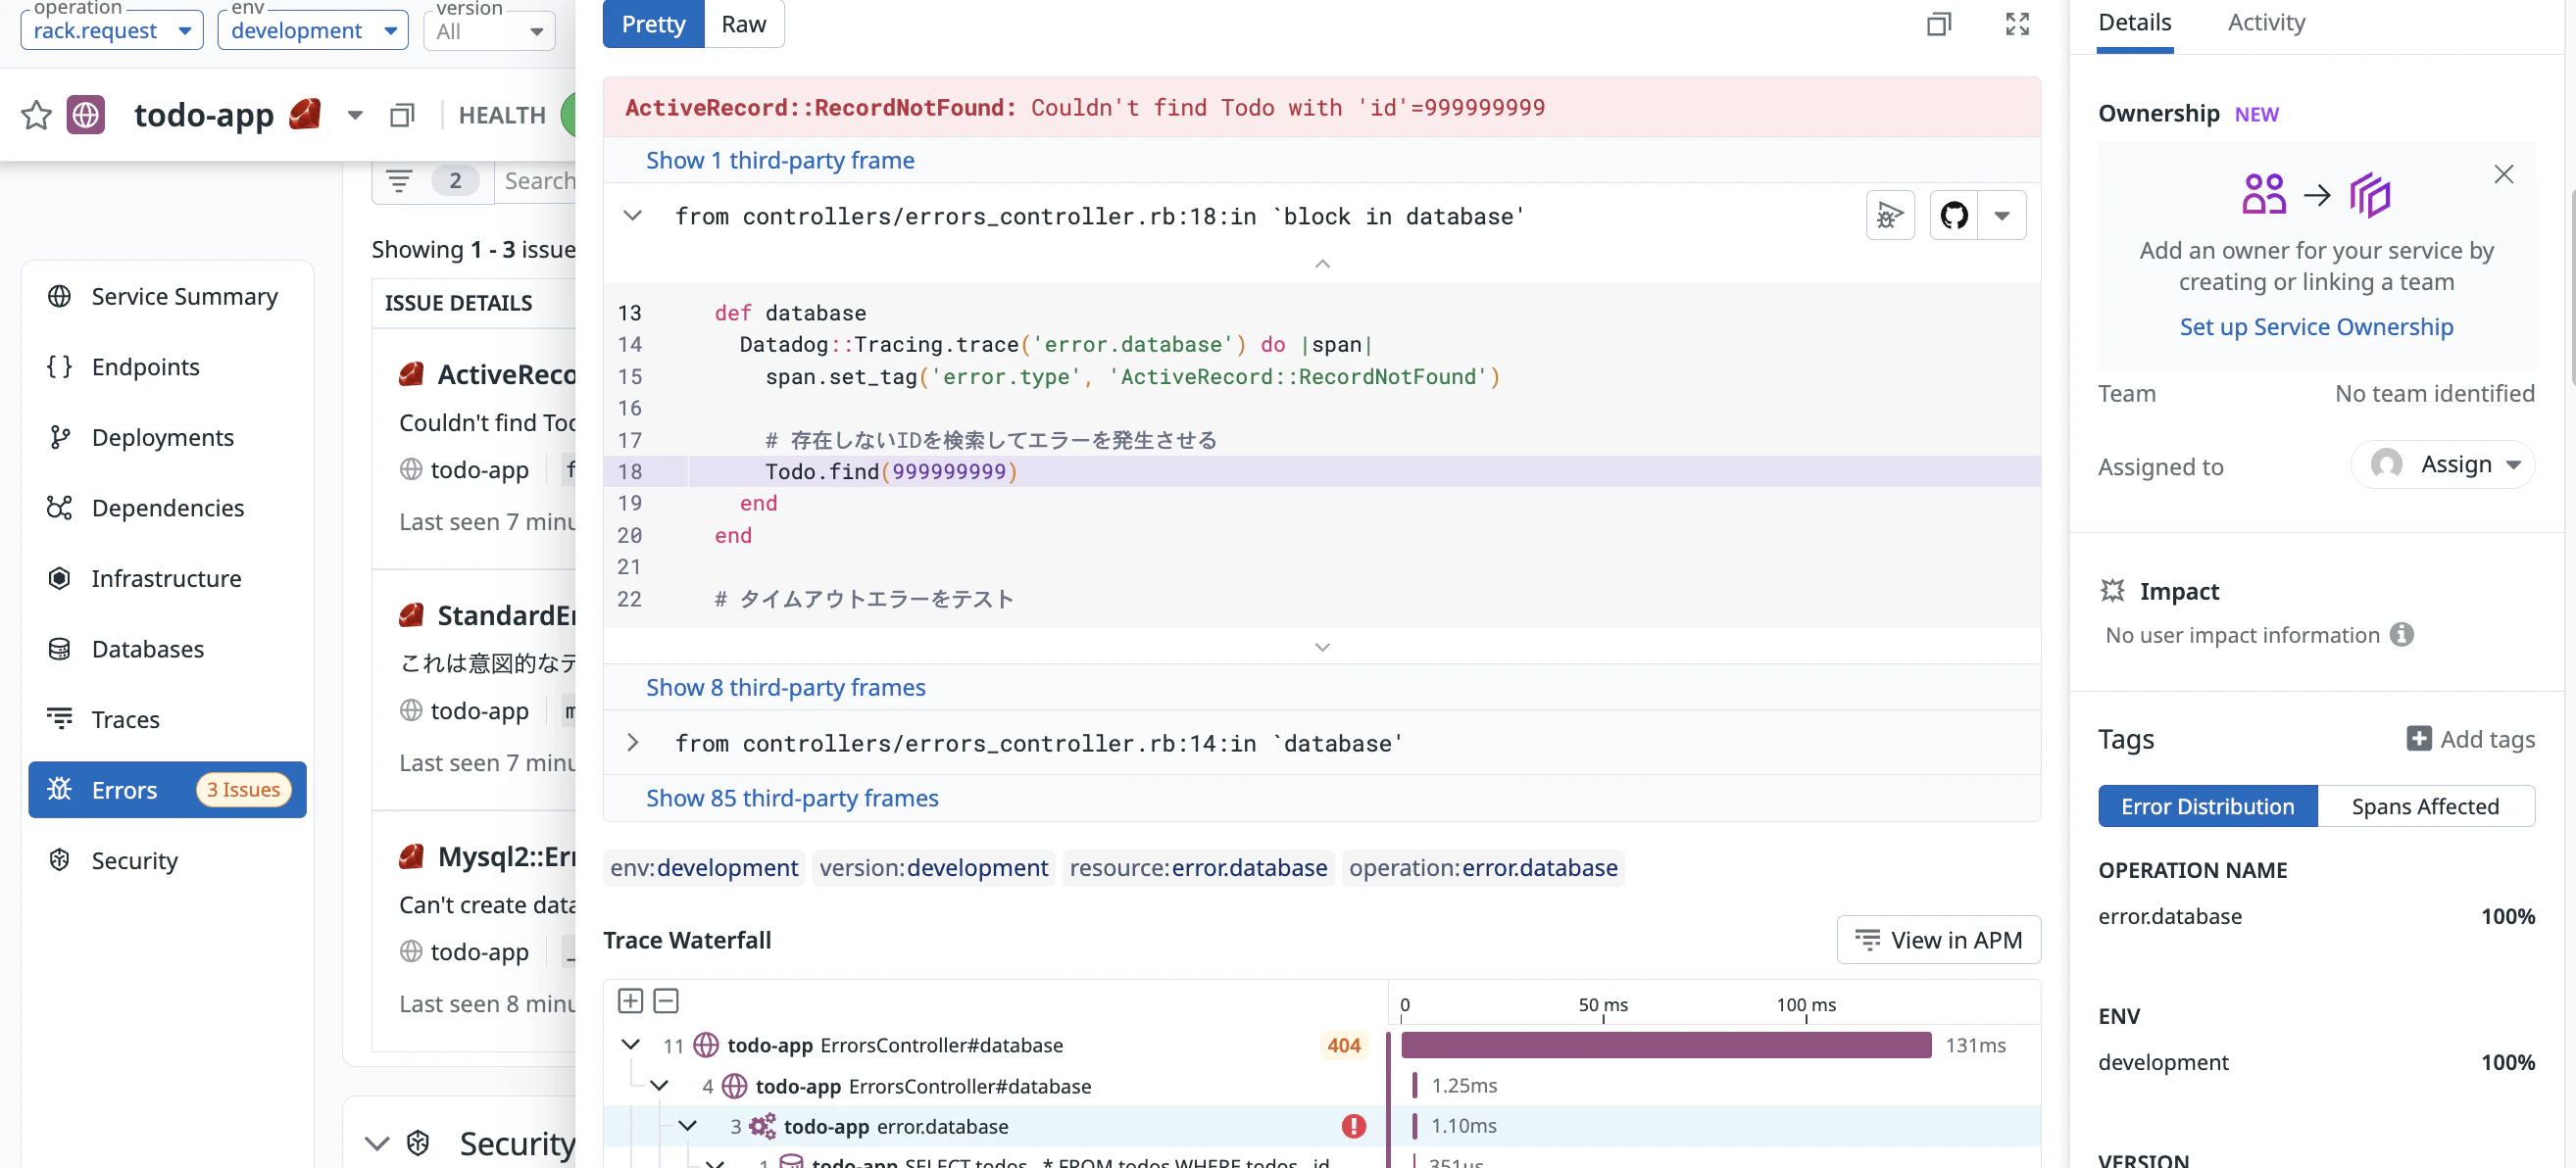Image resolution: width=2576 pixels, height=1168 pixels.
Task: Select the Spans Affected toggle
Action: point(2425,806)
